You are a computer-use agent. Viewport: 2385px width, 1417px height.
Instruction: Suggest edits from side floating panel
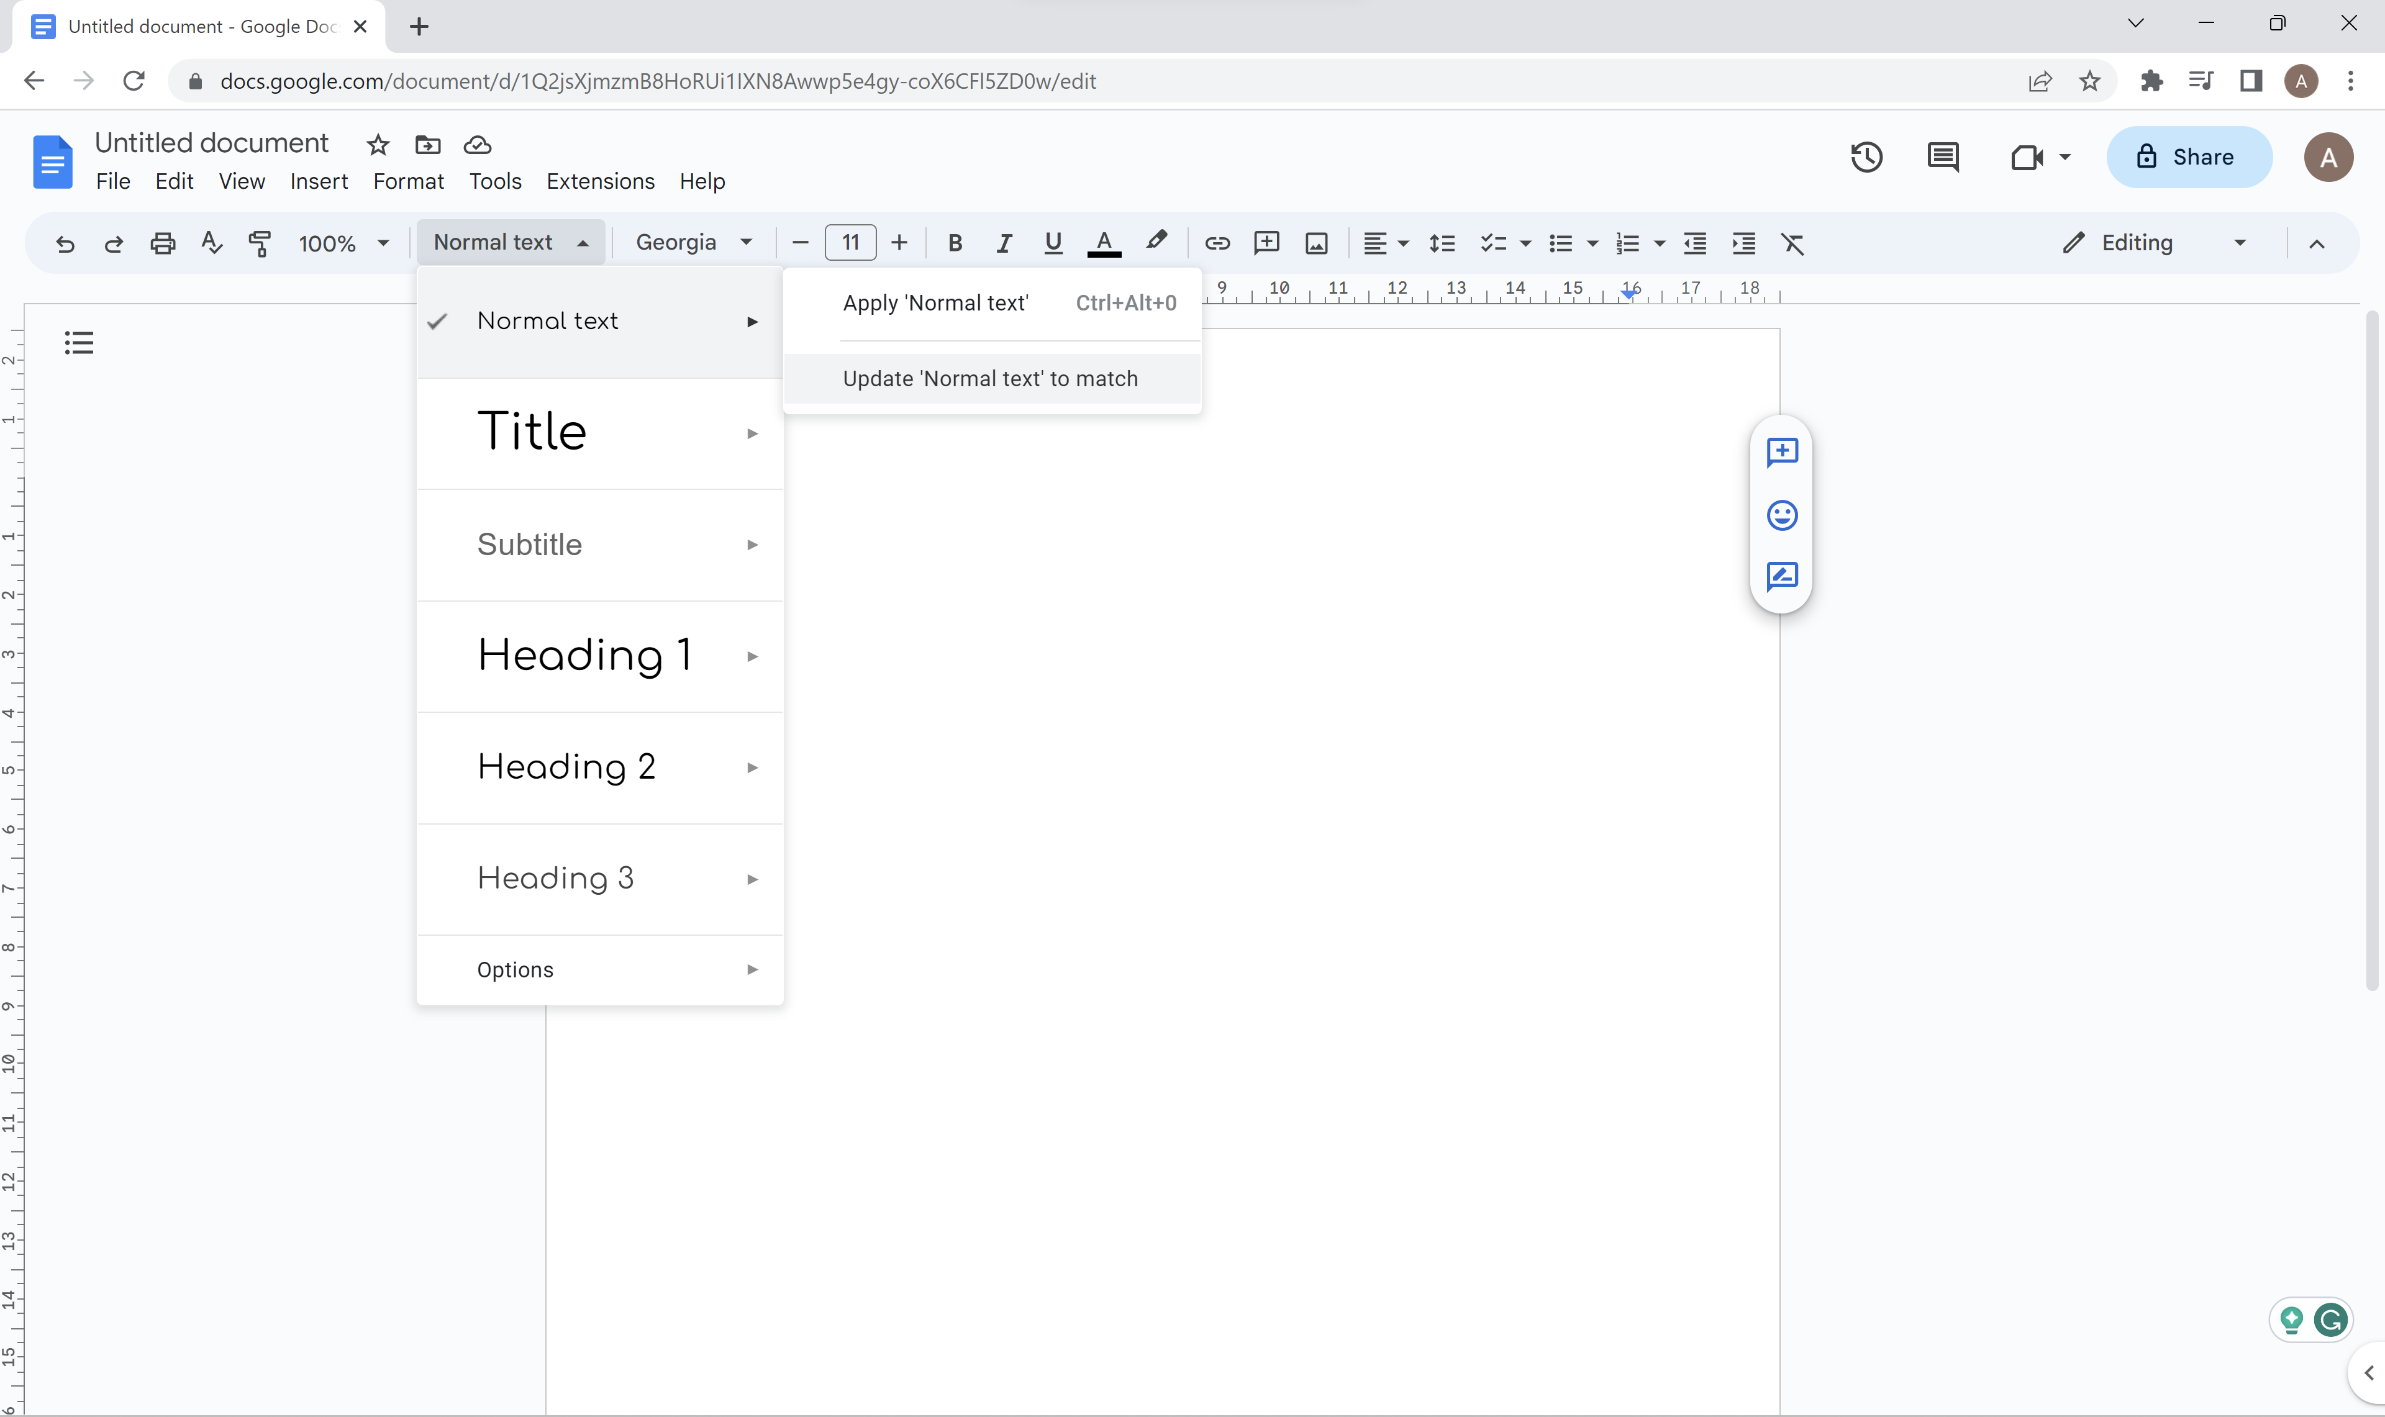pyautogui.click(x=1781, y=576)
